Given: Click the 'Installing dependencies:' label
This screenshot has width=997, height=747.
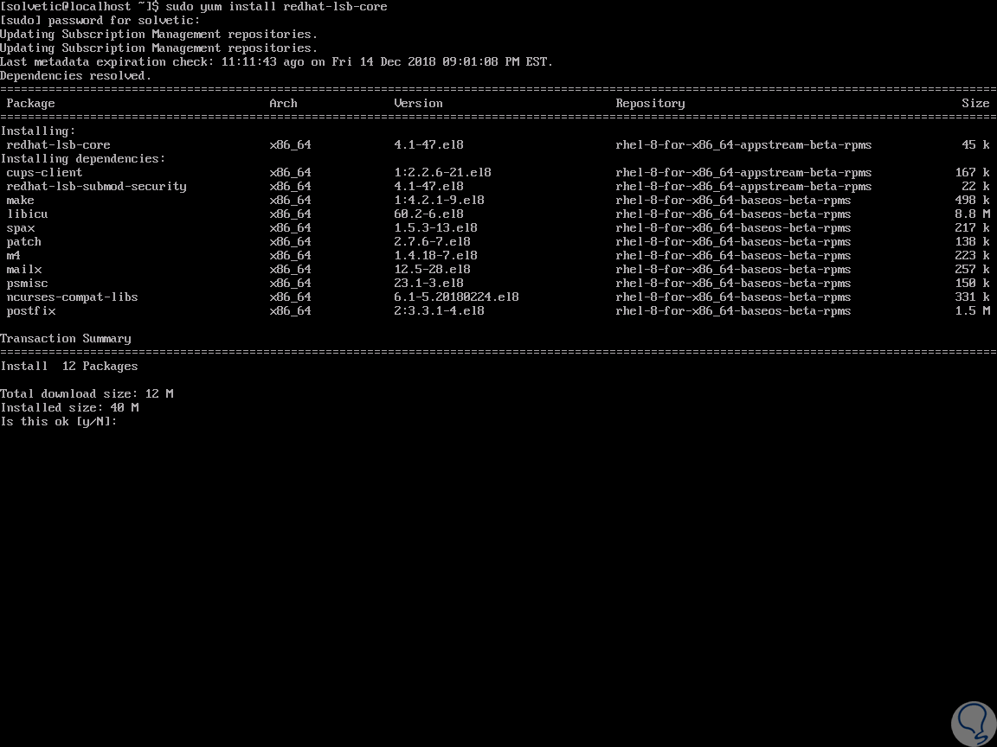Looking at the screenshot, I should point(83,159).
